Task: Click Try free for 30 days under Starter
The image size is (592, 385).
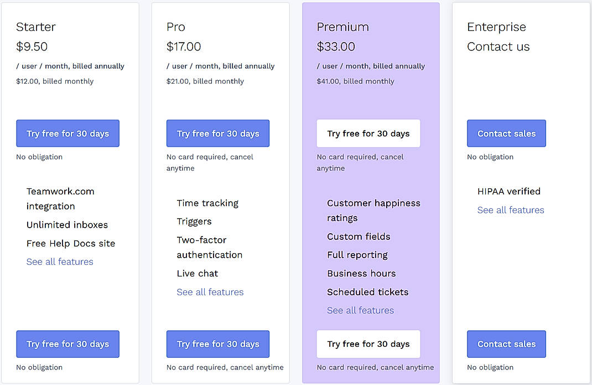Action: (67, 133)
